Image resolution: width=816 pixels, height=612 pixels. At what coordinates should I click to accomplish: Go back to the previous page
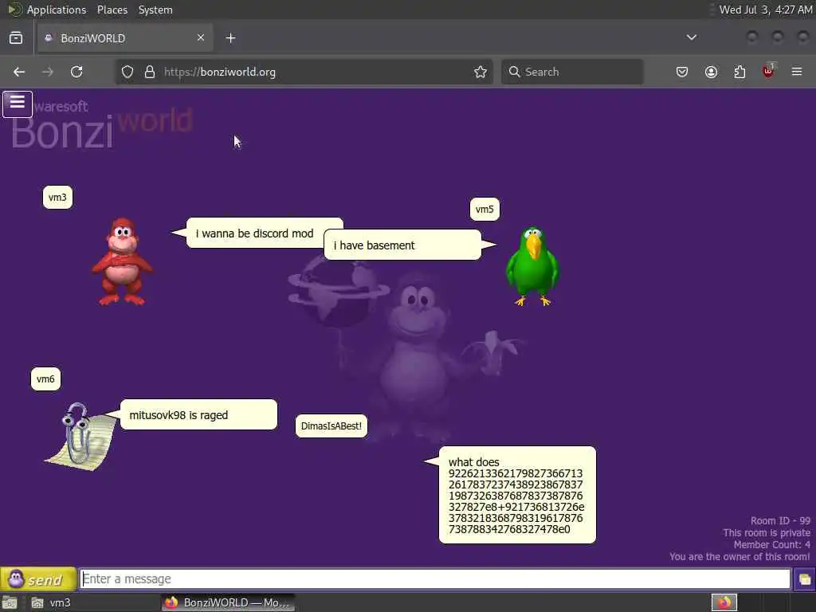[x=19, y=72]
